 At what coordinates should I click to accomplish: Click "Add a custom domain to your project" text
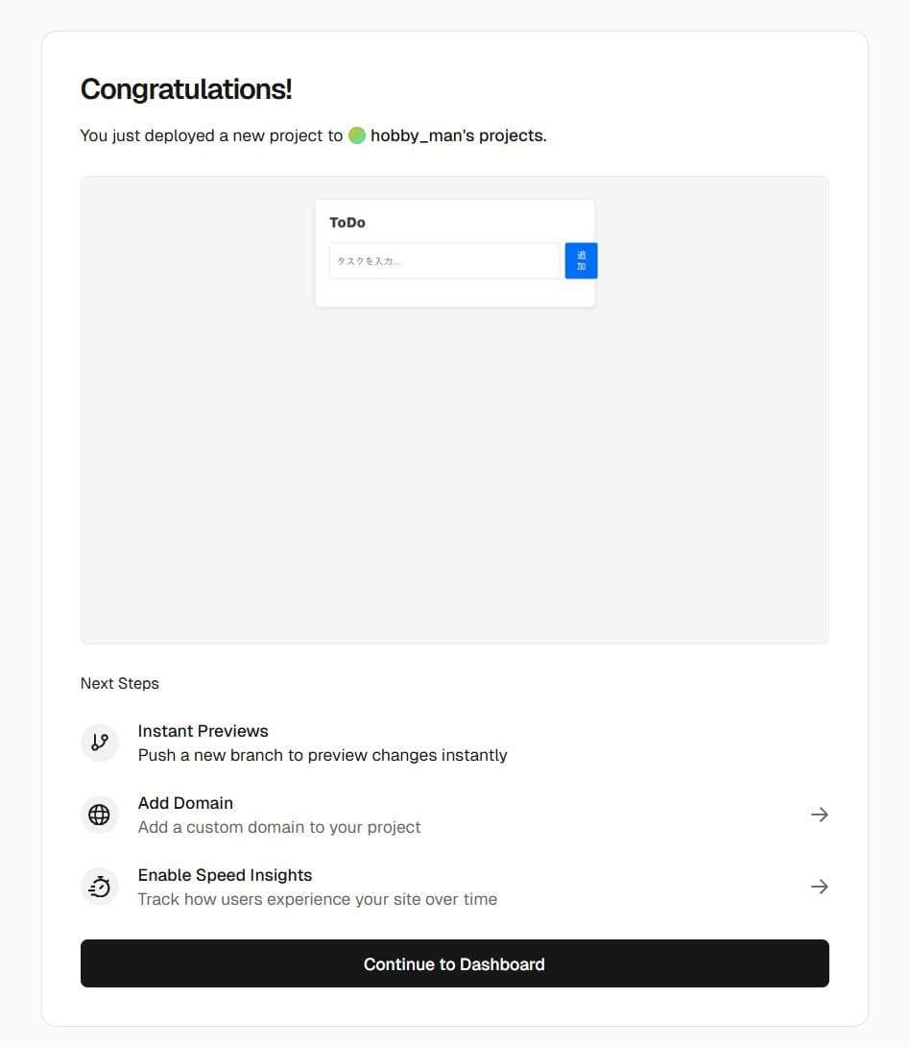[x=279, y=827]
